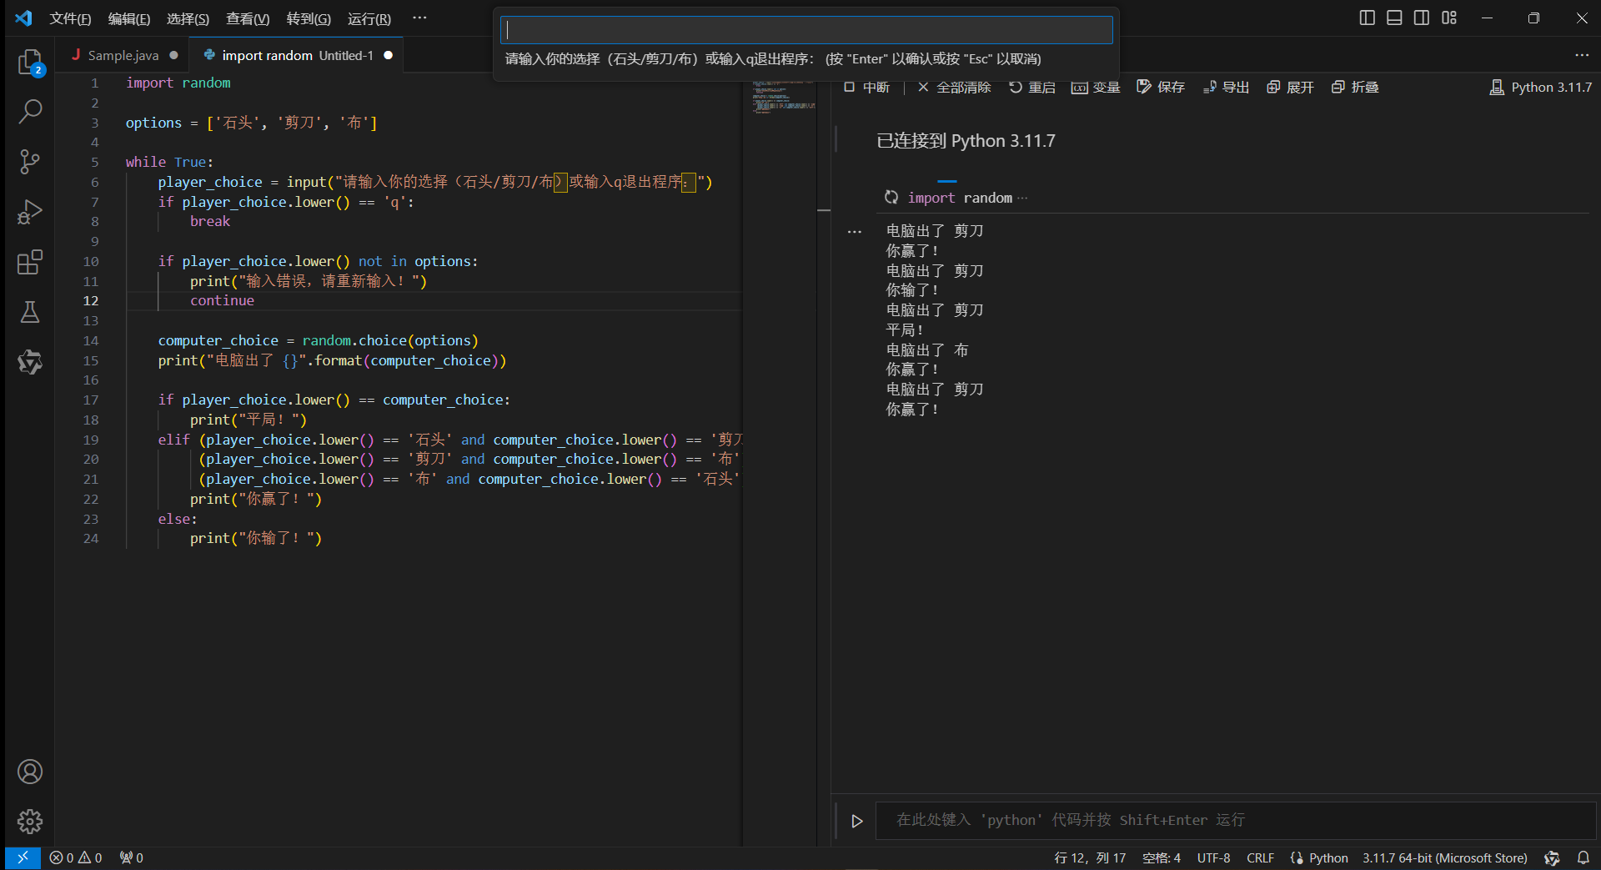Run the interactive input with play button
The width and height of the screenshot is (1601, 870).
(856, 821)
